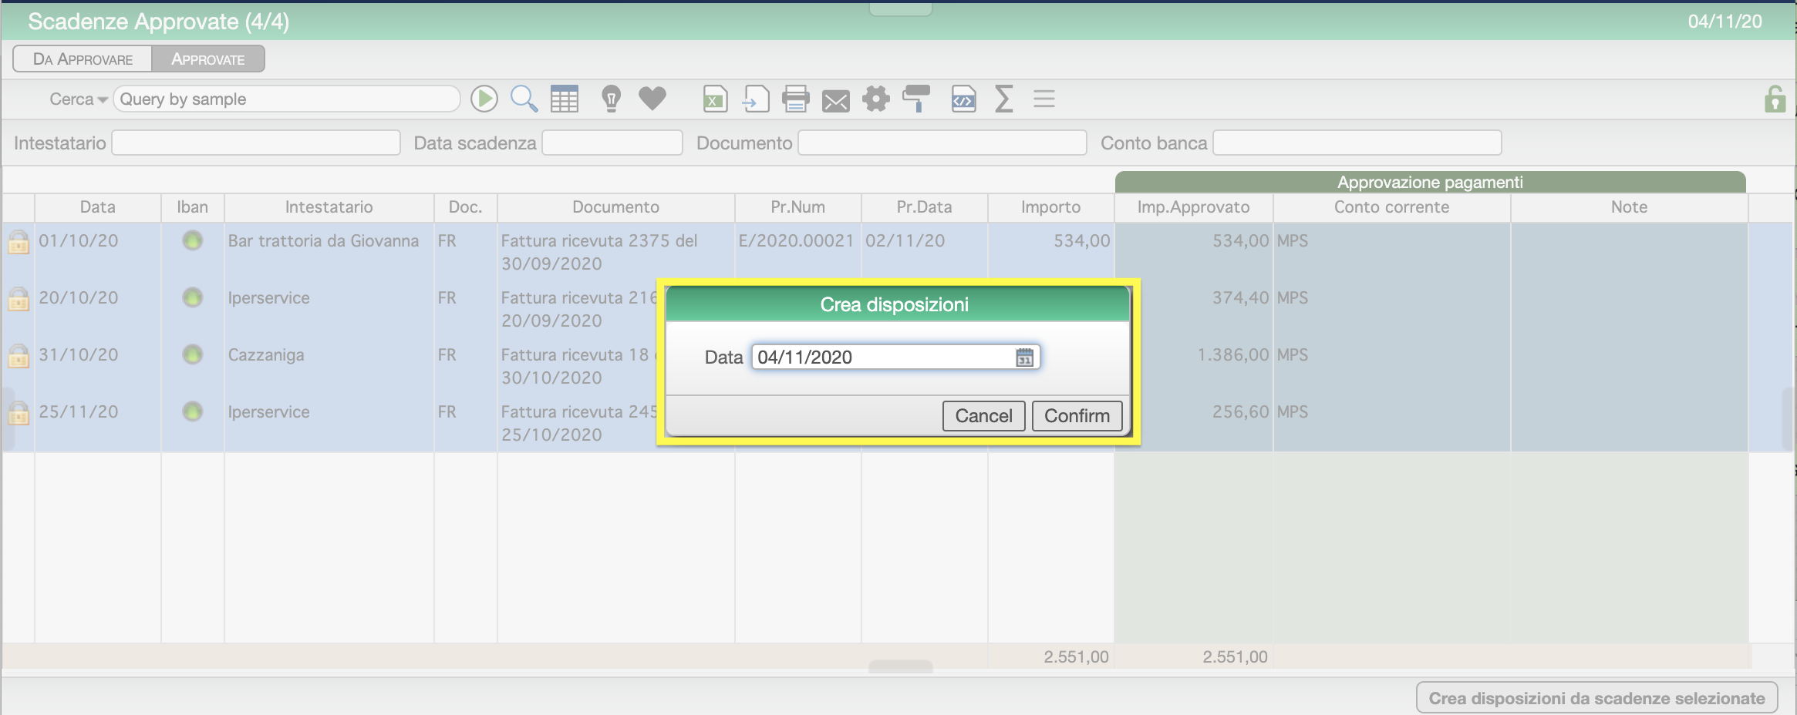Viewport: 1797px width, 715px height.
Task: Click Pr.Data column header
Action: tap(925, 207)
